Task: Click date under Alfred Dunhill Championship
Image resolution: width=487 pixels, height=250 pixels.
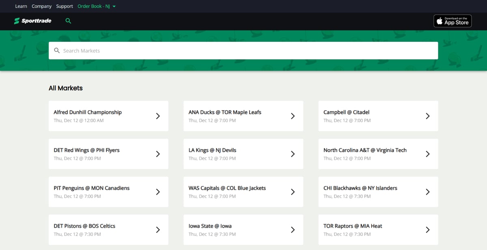Action: point(79,121)
